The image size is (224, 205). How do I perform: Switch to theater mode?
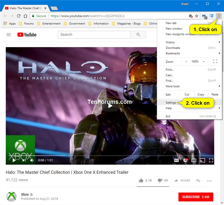click(x=194, y=160)
